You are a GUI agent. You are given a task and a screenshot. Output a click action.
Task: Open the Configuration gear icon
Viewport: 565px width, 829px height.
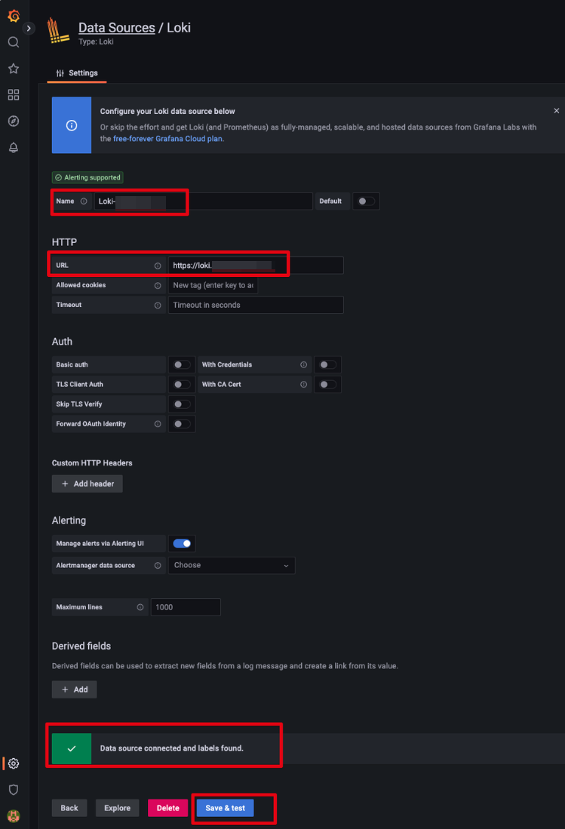pyautogui.click(x=14, y=763)
